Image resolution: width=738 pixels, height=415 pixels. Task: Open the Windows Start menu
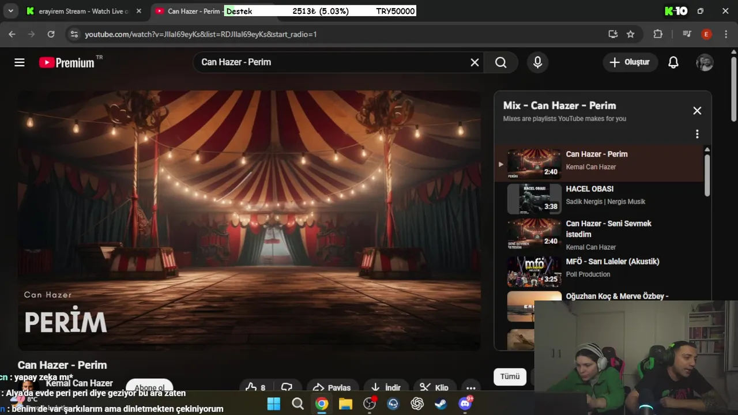[274, 403]
